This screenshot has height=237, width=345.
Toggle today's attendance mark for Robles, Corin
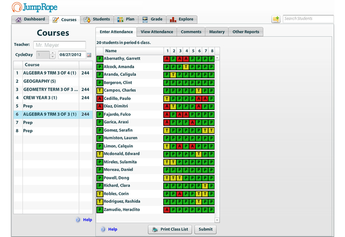click(100, 194)
